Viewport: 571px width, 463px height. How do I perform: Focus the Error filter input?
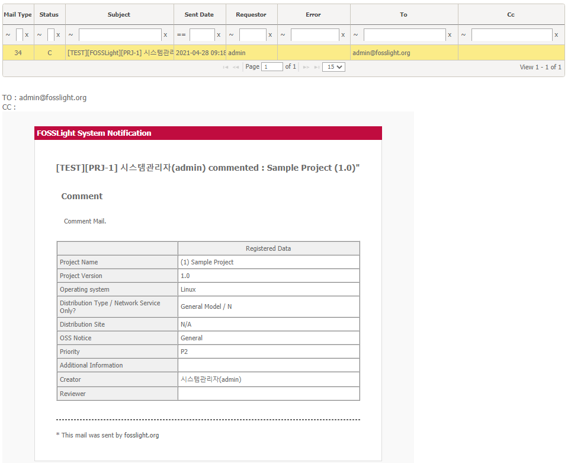(x=315, y=35)
